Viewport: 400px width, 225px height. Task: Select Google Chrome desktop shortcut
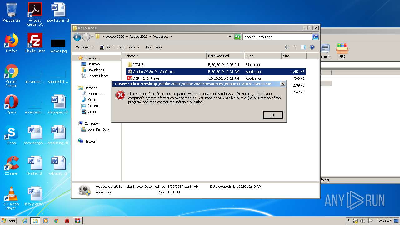(11, 76)
